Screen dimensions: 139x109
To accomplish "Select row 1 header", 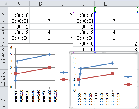I will [x=4, y=9].
